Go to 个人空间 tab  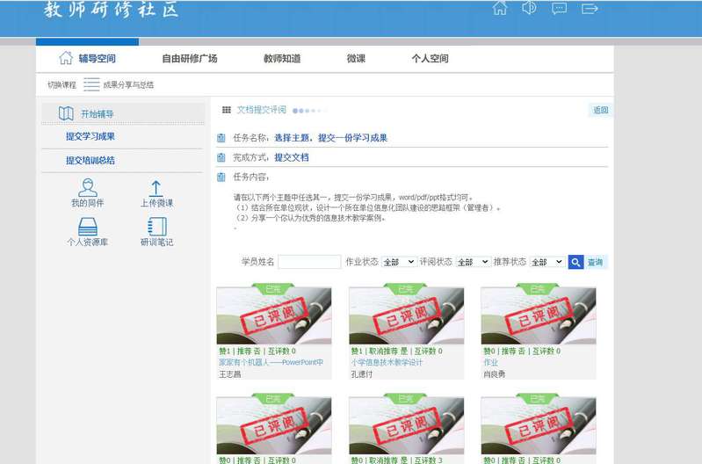(431, 58)
